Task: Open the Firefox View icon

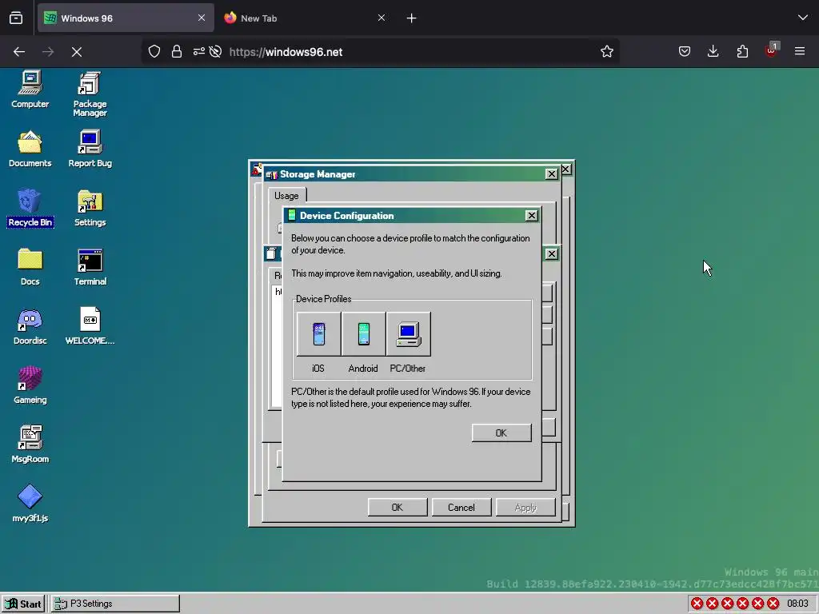Action: coord(16,18)
